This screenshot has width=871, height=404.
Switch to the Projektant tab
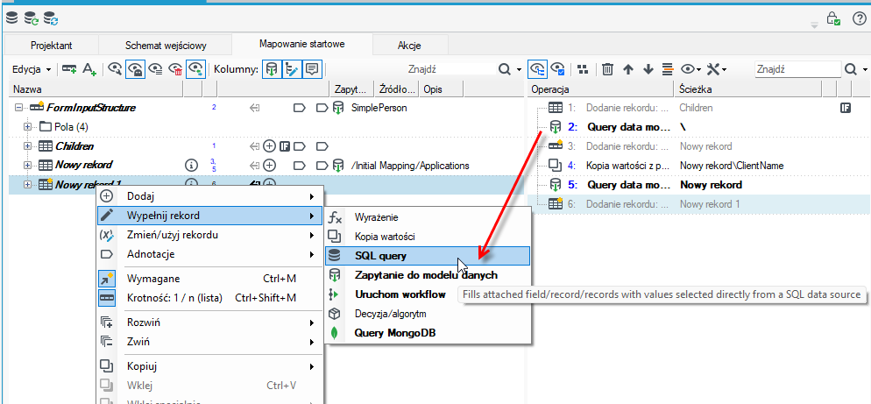51,46
